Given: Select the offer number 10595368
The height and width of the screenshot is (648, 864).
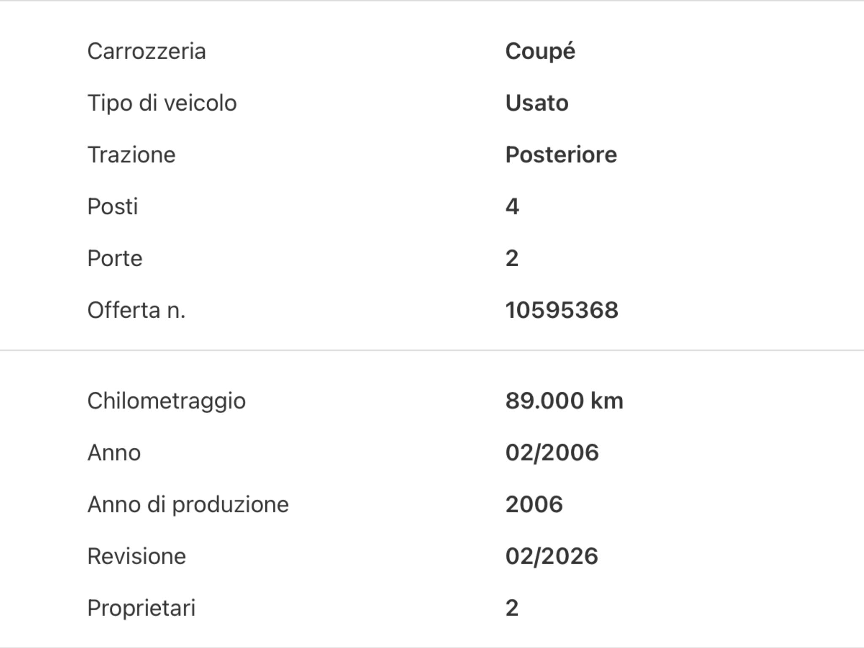Looking at the screenshot, I should [562, 310].
